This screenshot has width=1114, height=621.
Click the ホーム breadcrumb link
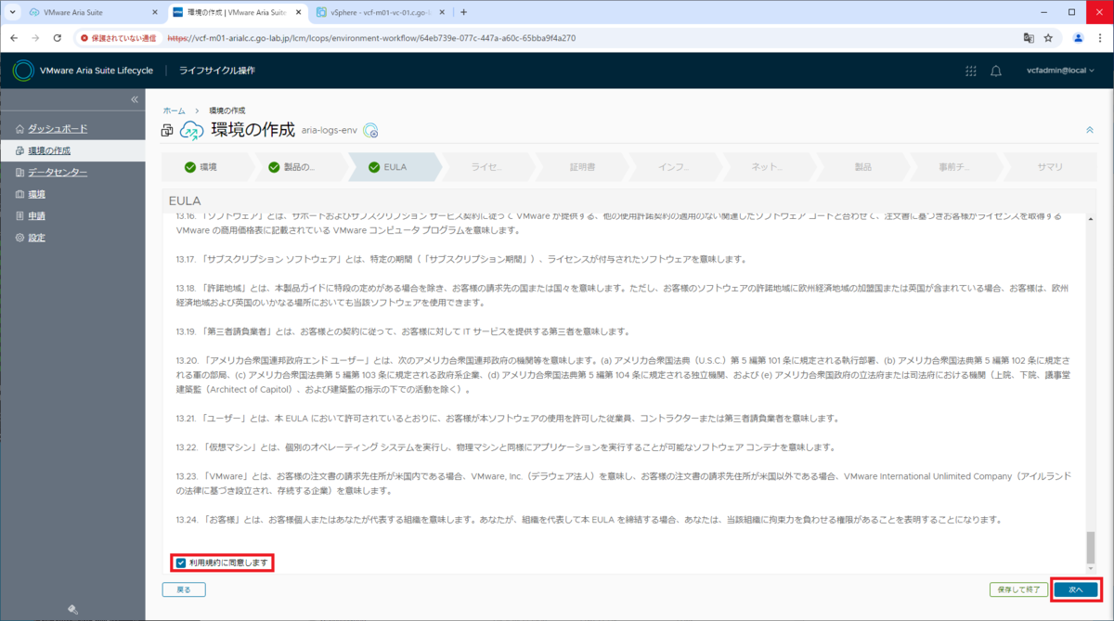pyautogui.click(x=174, y=110)
